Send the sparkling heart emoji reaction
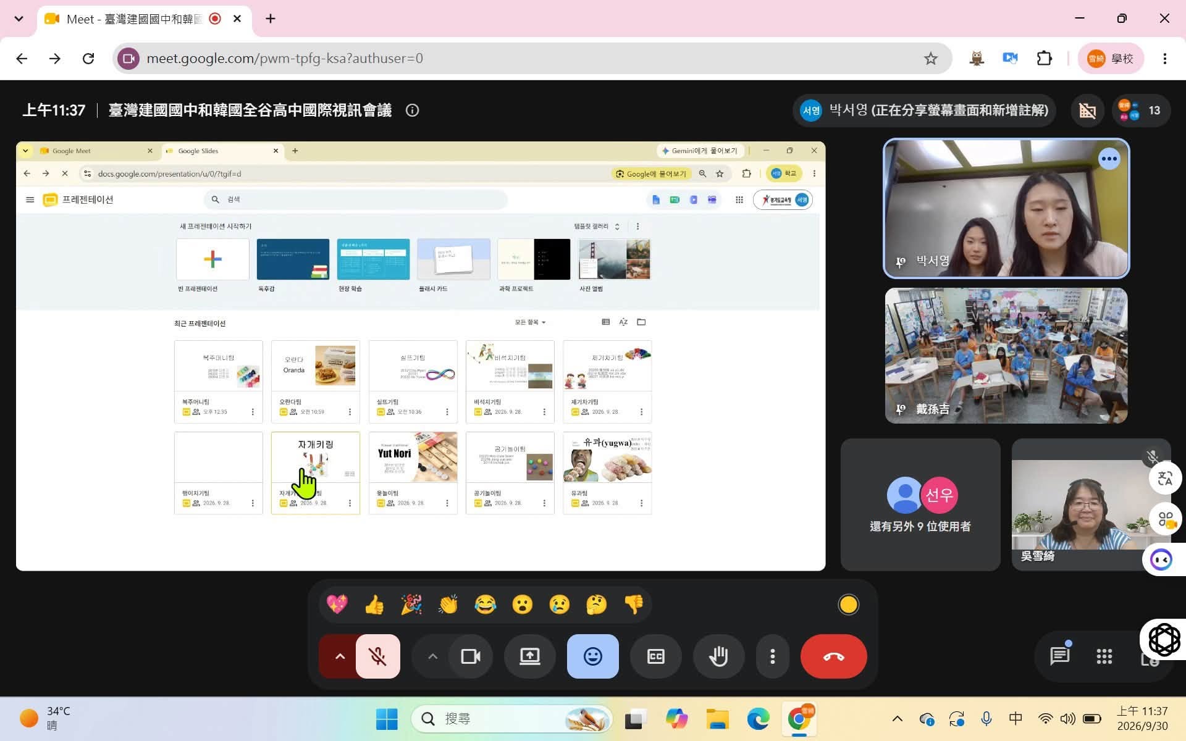The height and width of the screenshot is (741, 1186). pyautogui.click(x=337, y=605)
